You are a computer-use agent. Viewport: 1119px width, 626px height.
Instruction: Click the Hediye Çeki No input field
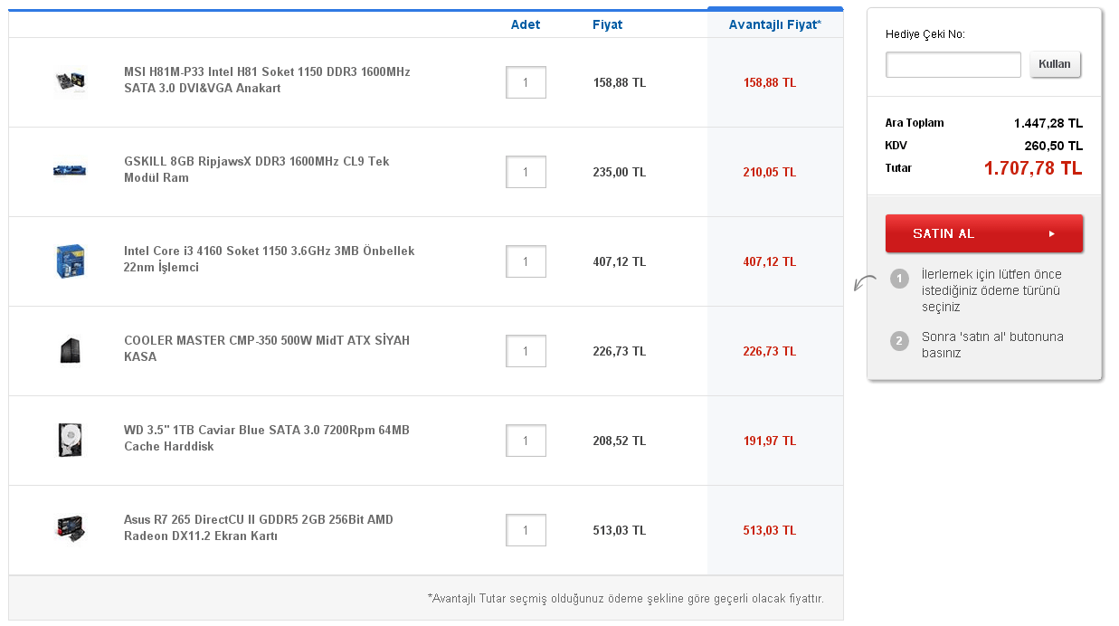click(x=953, y=64)
